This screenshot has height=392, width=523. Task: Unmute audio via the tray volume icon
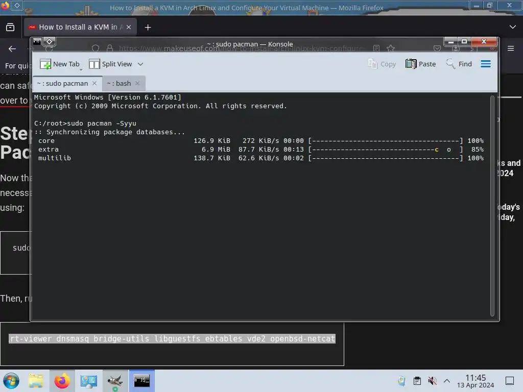[432, 381]
